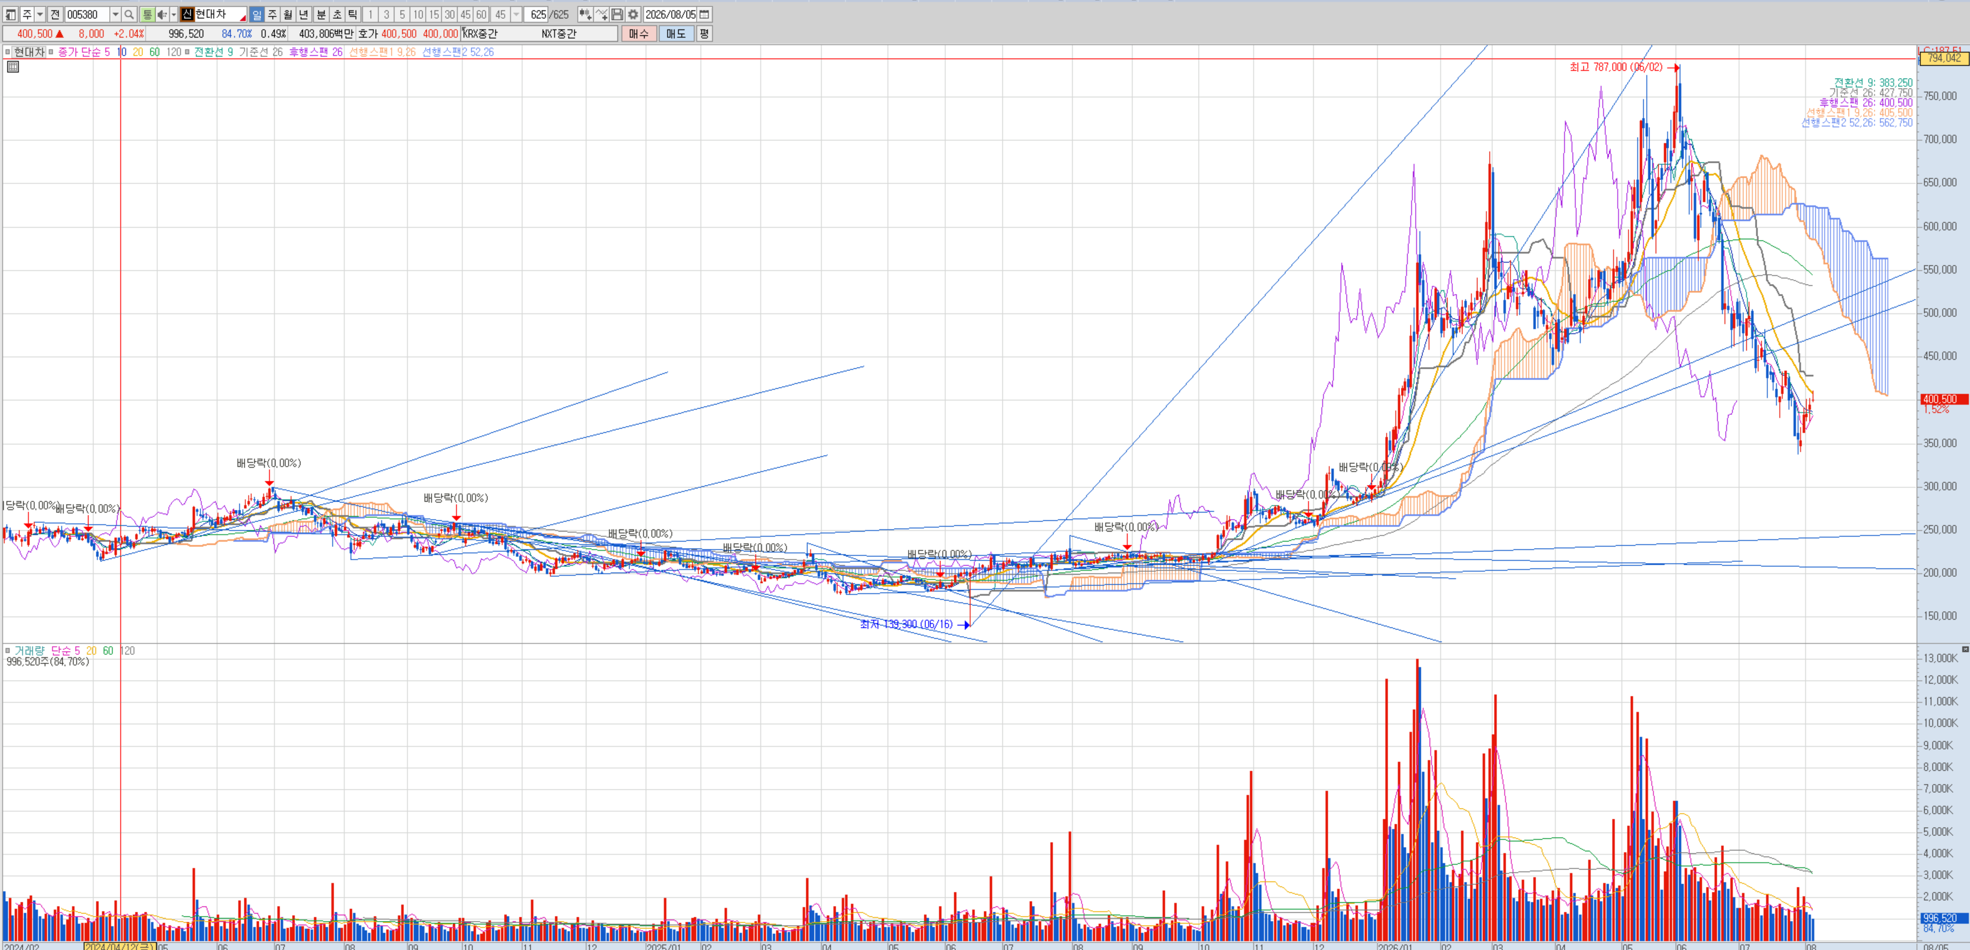
Task: Click the stock code field 005380
Action: (87, 14)
